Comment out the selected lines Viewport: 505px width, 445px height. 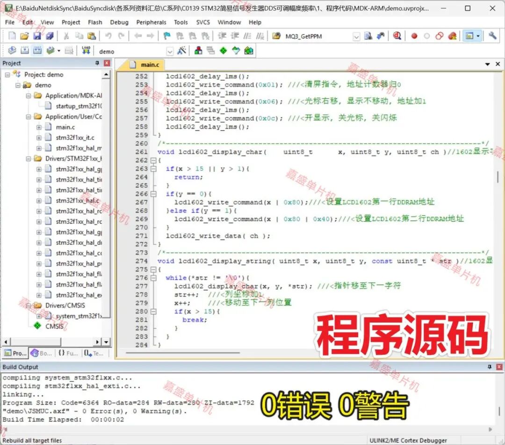(x=247, y=36)
